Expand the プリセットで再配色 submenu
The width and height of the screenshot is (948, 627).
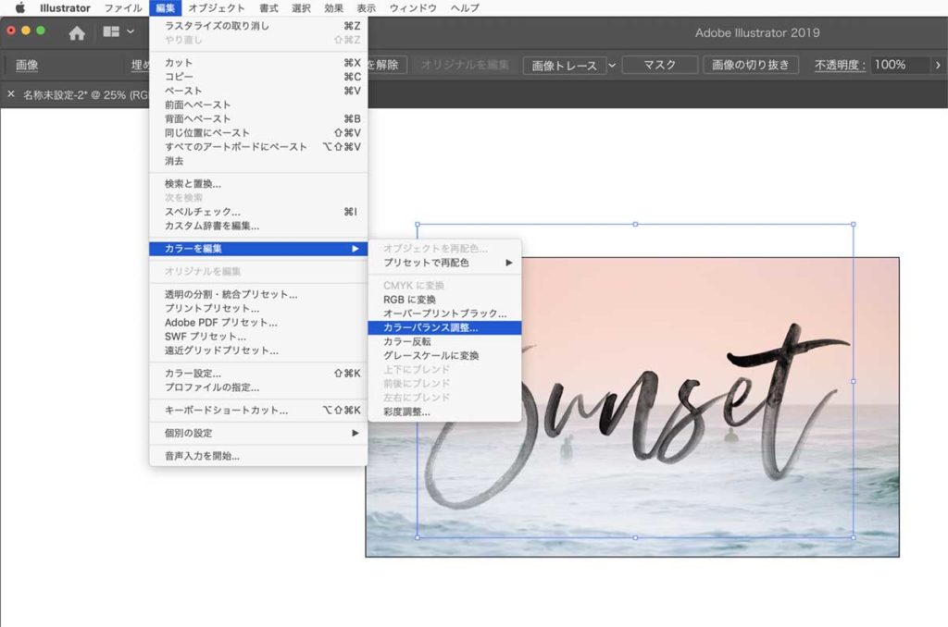tap(444, 263)
